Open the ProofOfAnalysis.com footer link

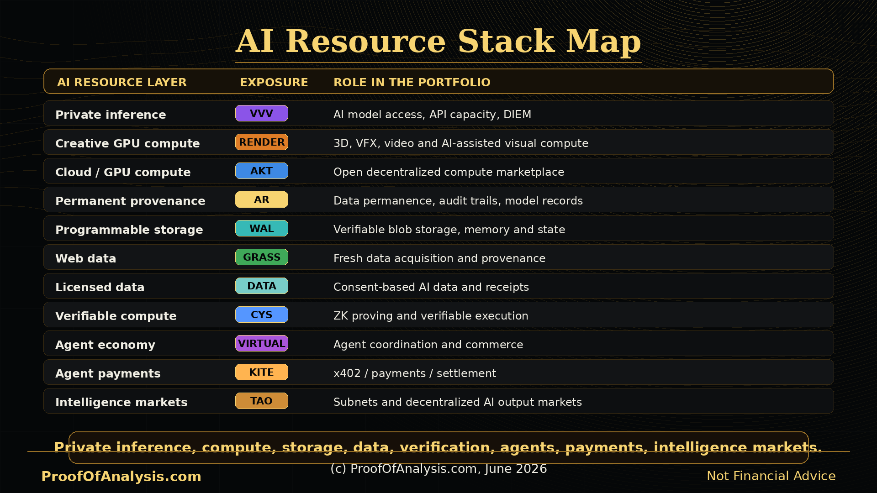pyautogui.click(x=121, y=477)
